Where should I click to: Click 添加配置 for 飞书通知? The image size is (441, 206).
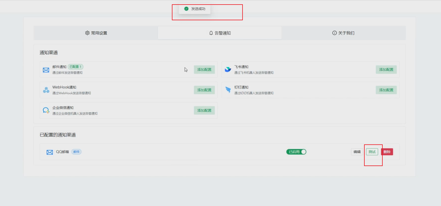coord(386,70)
